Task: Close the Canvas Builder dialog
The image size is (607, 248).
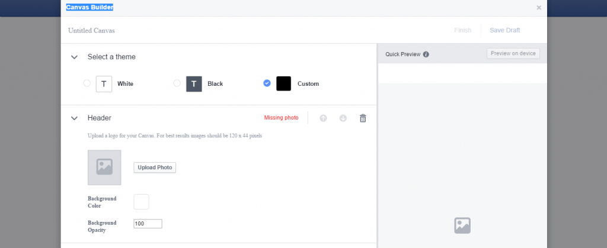Action: [x=538, y=8]
